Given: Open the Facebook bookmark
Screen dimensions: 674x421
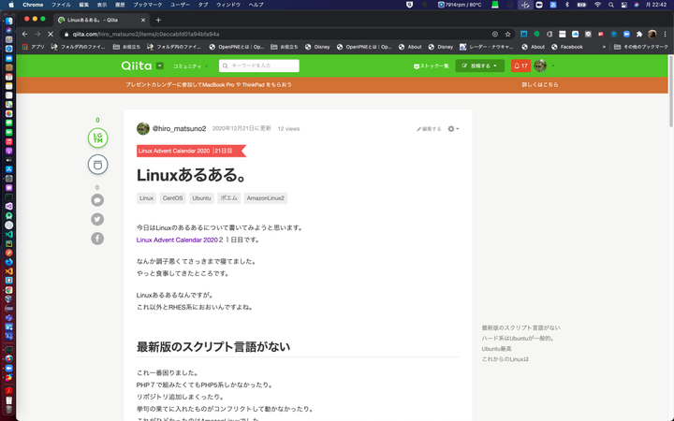Looking at the screenshot, I should (x=567, y=47).
